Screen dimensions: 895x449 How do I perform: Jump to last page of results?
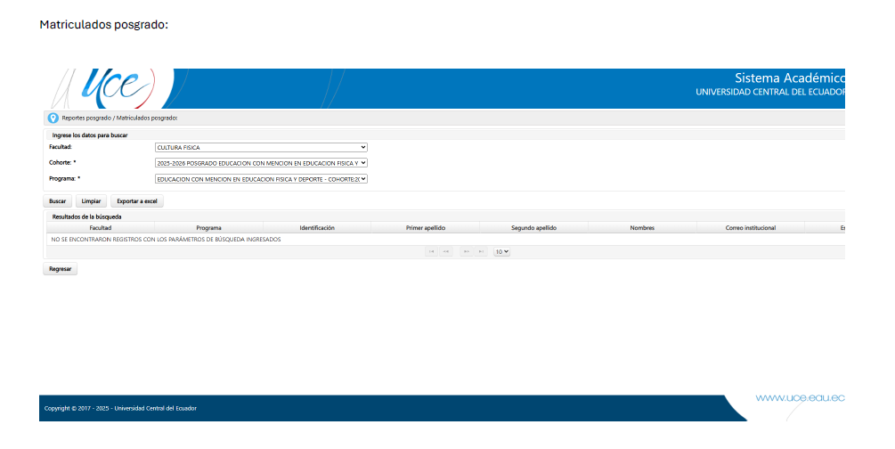tap(481, 252)
